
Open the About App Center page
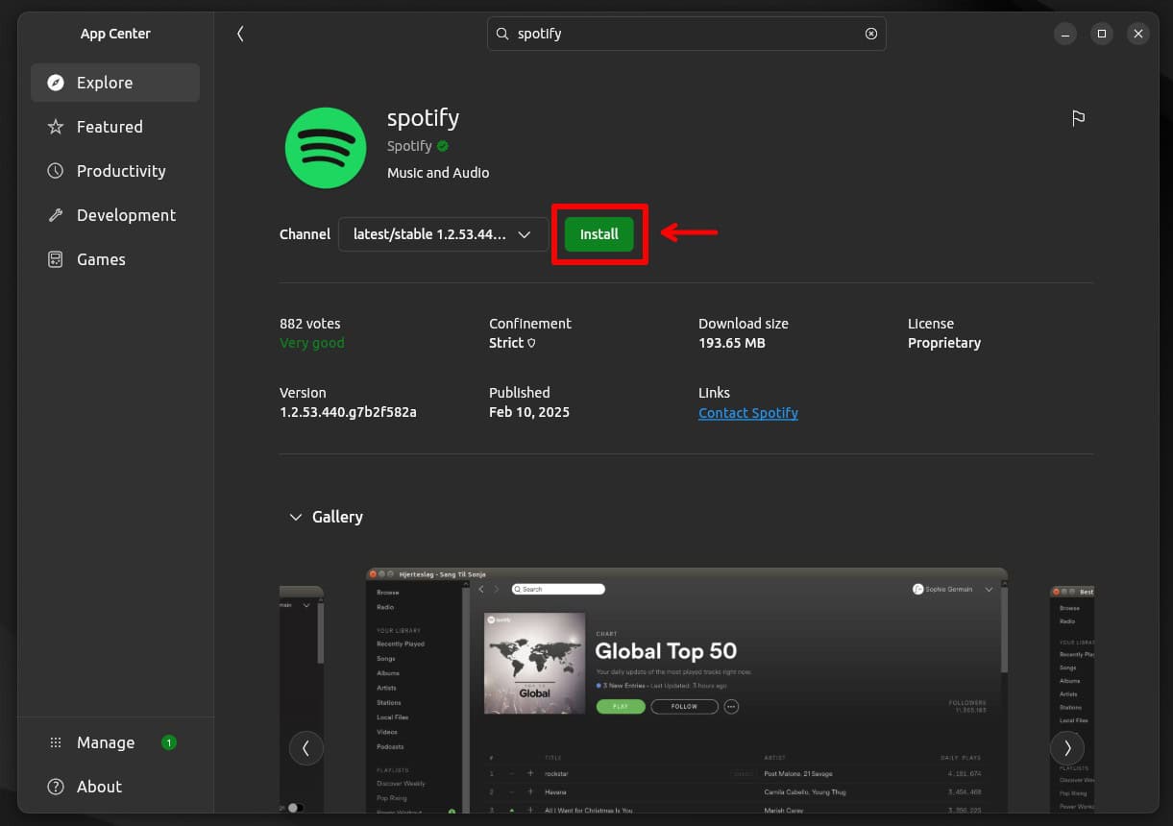click(98, 787)
